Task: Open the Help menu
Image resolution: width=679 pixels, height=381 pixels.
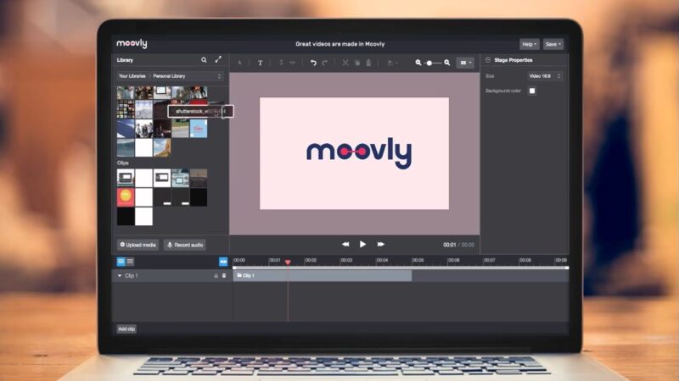Action: 529,44
